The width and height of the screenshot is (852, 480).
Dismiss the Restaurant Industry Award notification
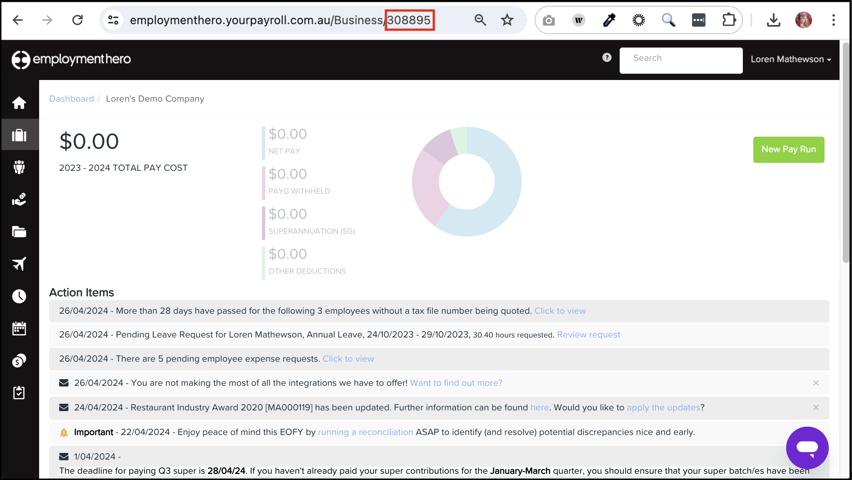point(816,407)
